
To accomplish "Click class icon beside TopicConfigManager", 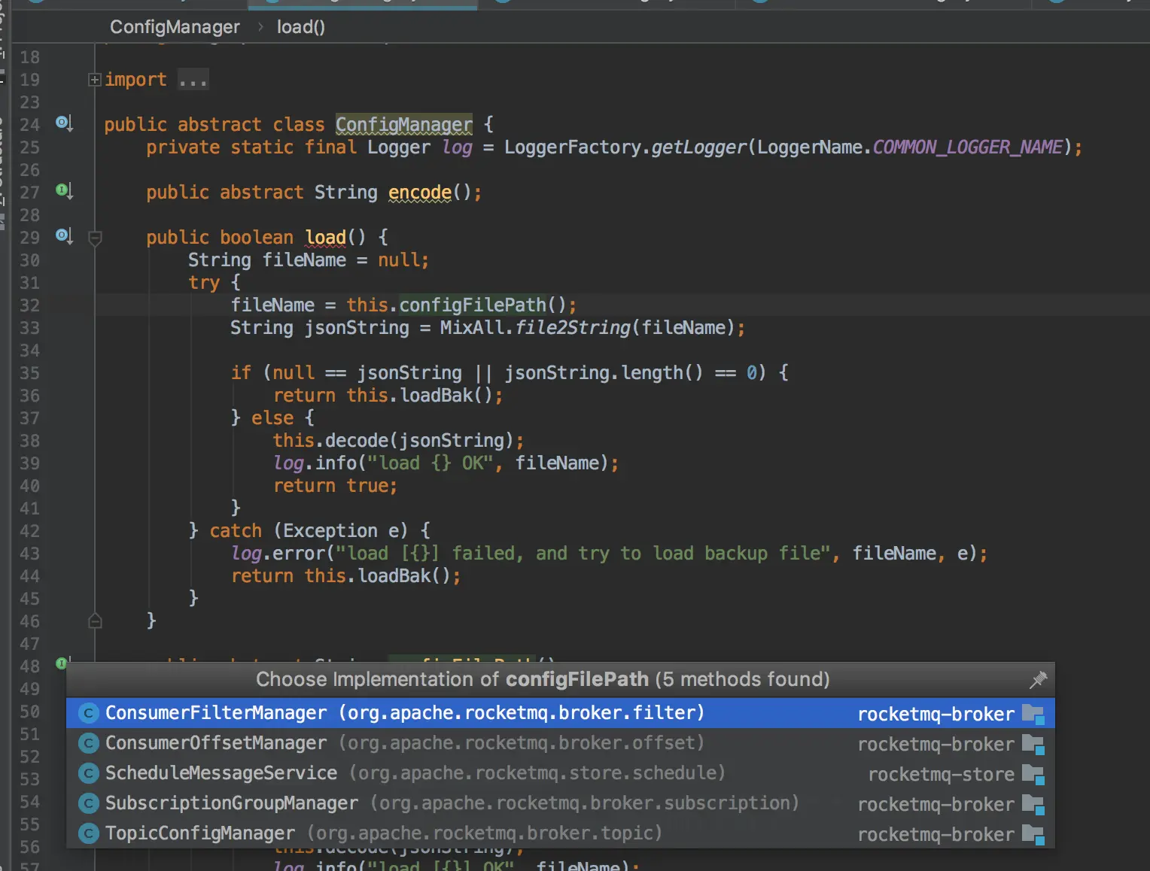I will tap(89, 833).
